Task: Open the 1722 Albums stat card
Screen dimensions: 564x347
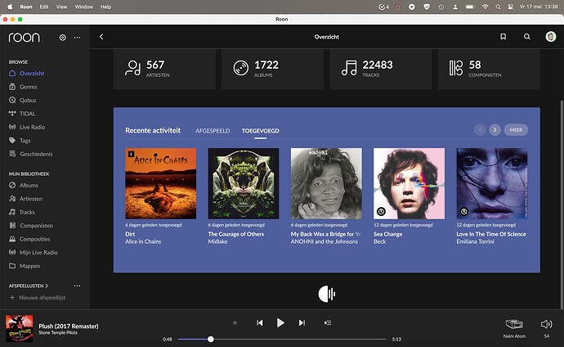Action: pos(272,69)
